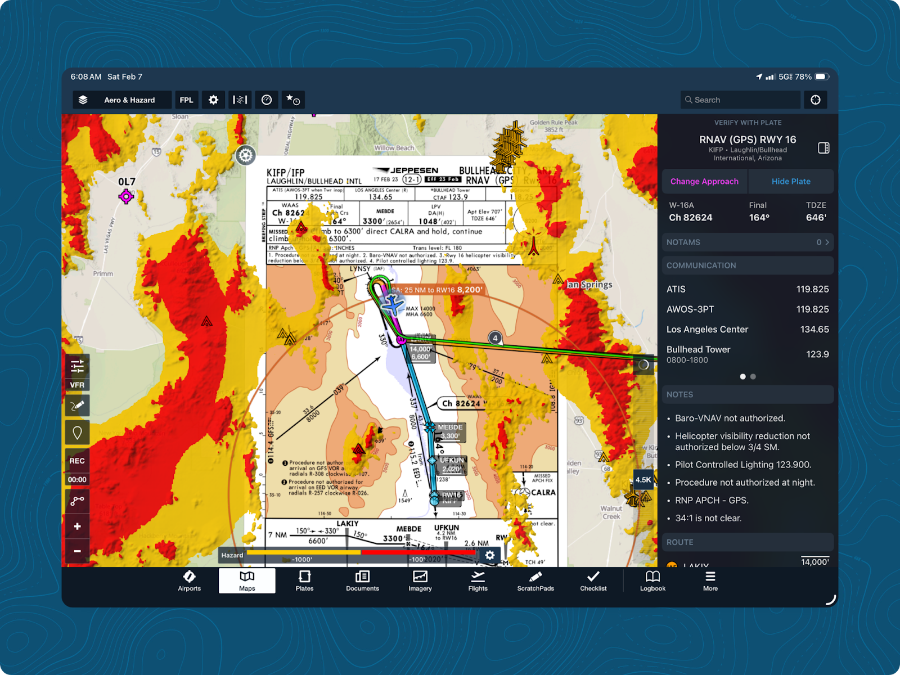Open the Checklist tab
The image size is (900, 675).
coord(593,581)
